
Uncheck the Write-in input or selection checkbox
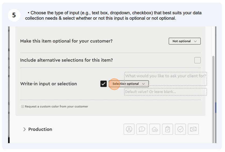103,84
